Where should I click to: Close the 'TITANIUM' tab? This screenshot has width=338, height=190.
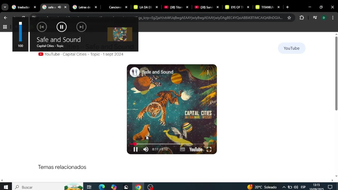[278, 7]
